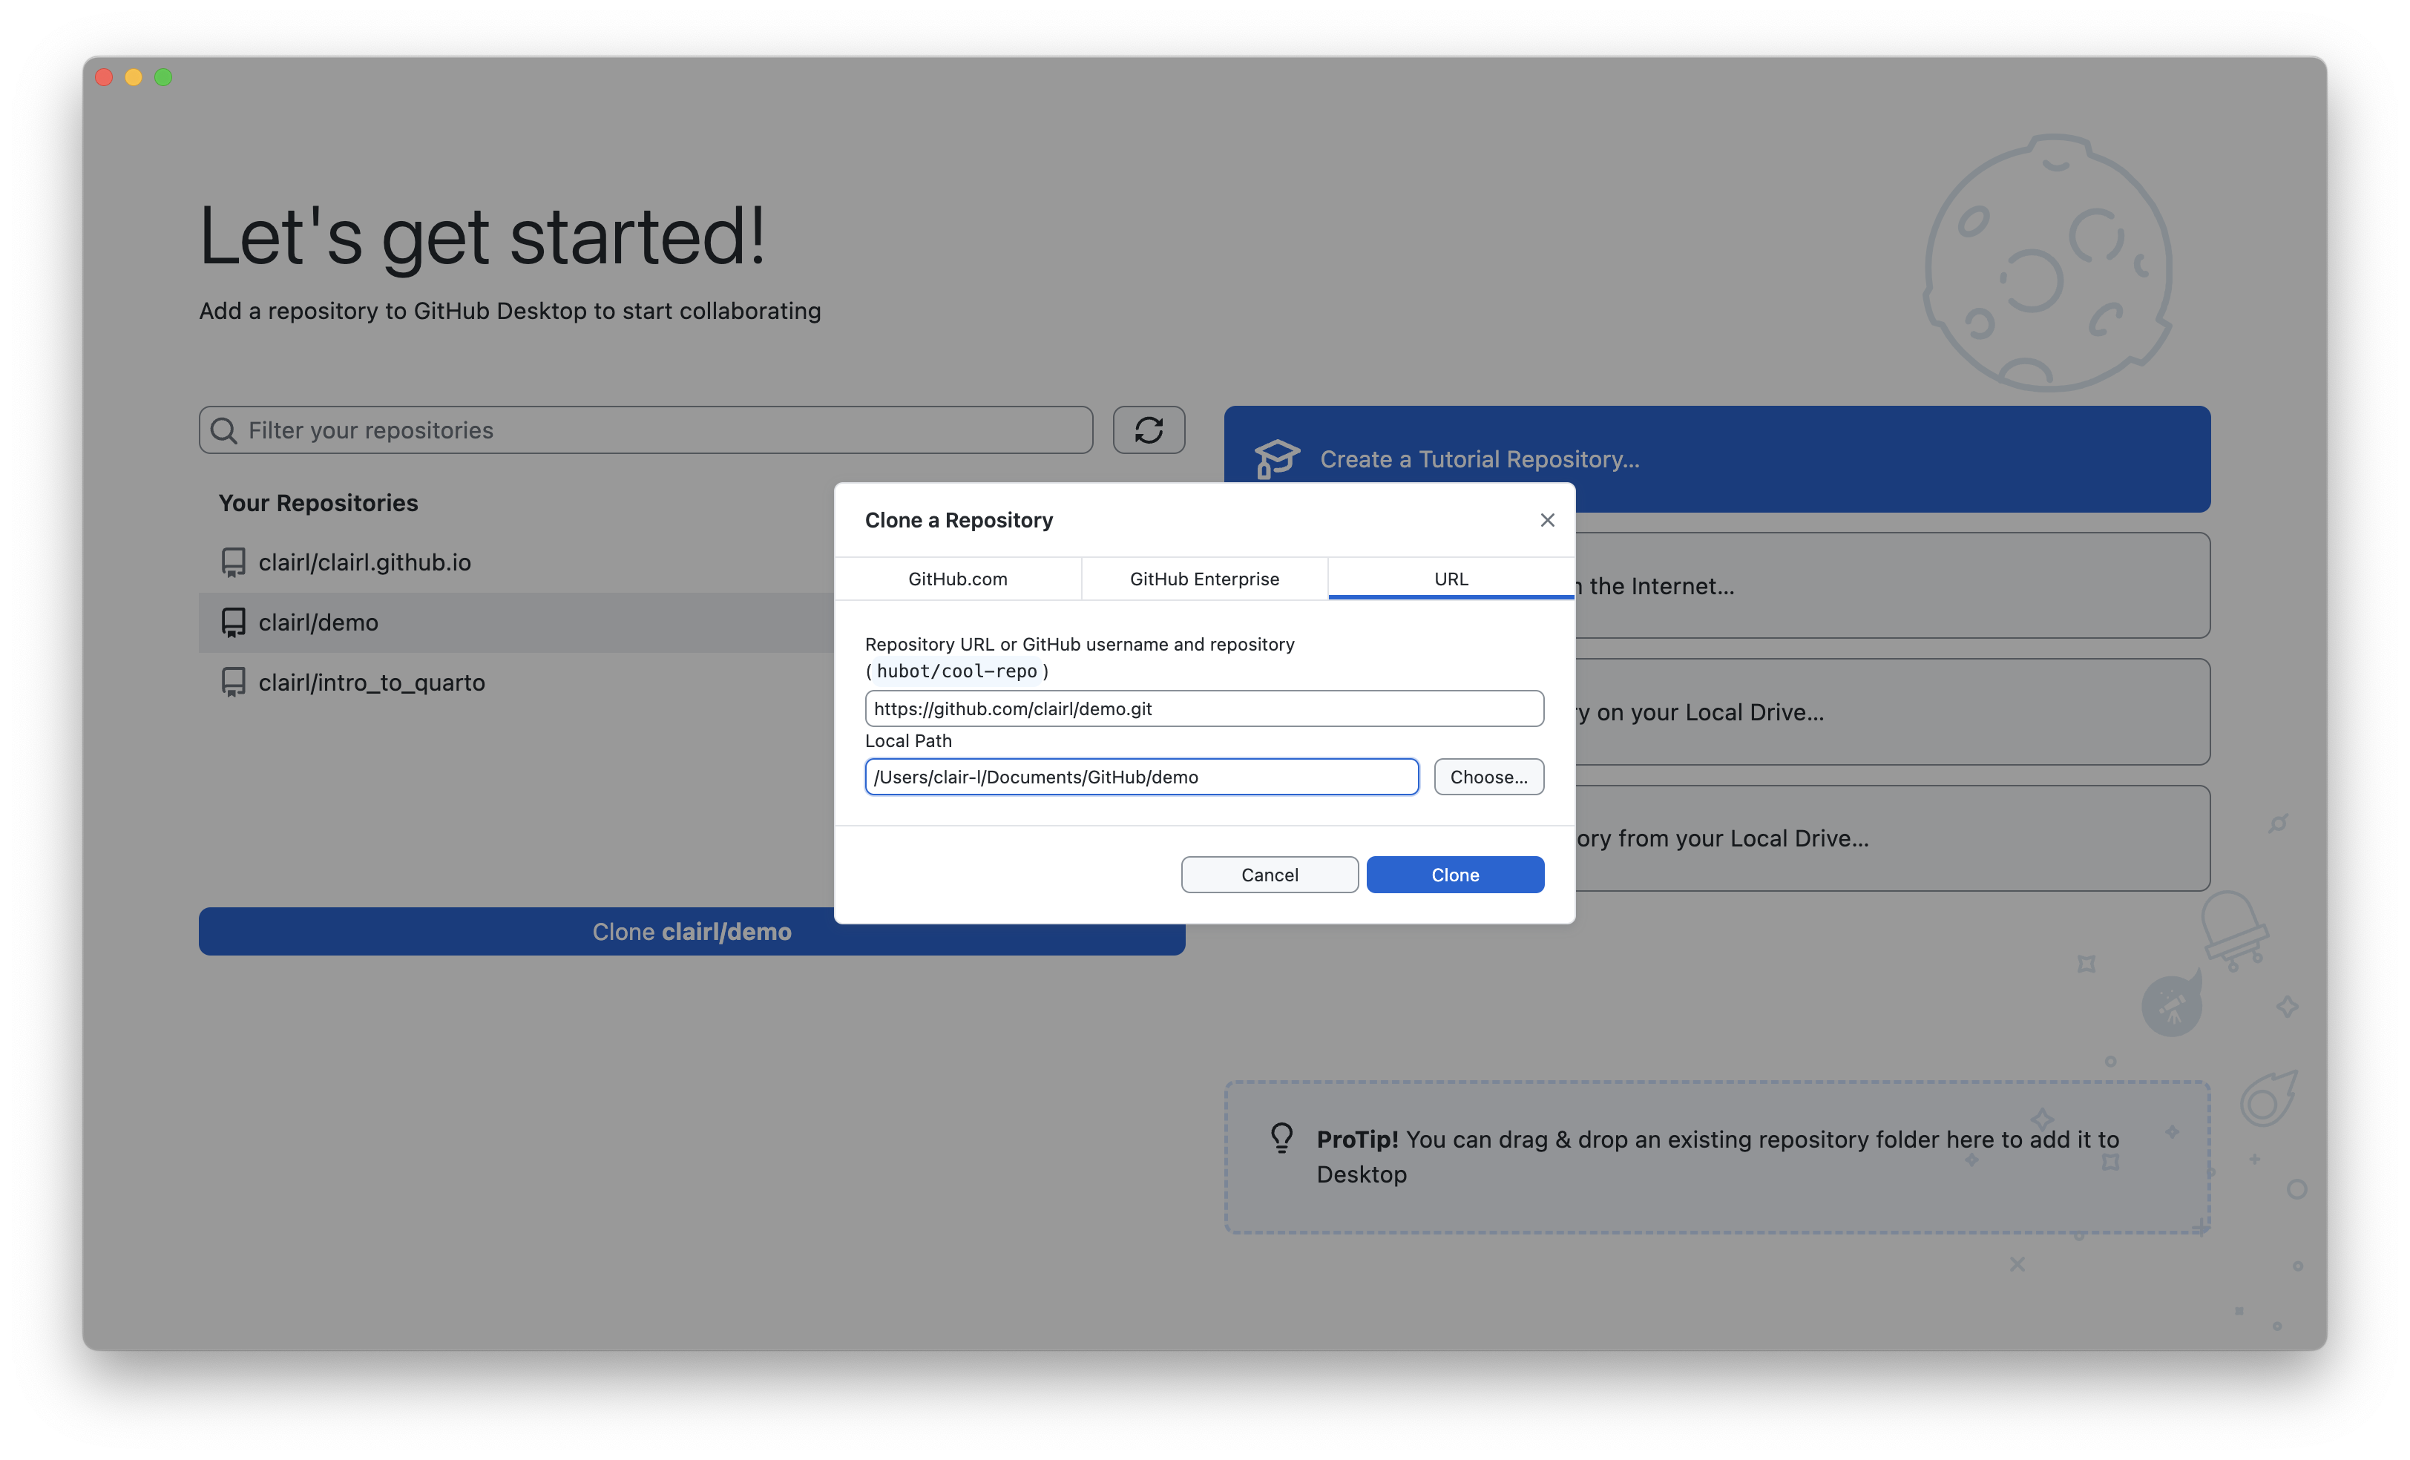2410x1460 pixels.
Task: Click the repo icon beside clairl/clairl.github.io
Action: [x=233, y=562]
